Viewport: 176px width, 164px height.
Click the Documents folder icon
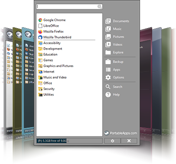[108, 21]
